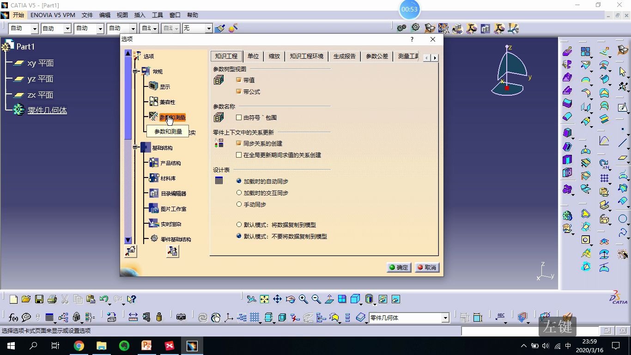The width and height of the screenshot is (631, 355).
Task: Click the Undo arrow icon
Action: pyautogui.click(x=104, y=299)
